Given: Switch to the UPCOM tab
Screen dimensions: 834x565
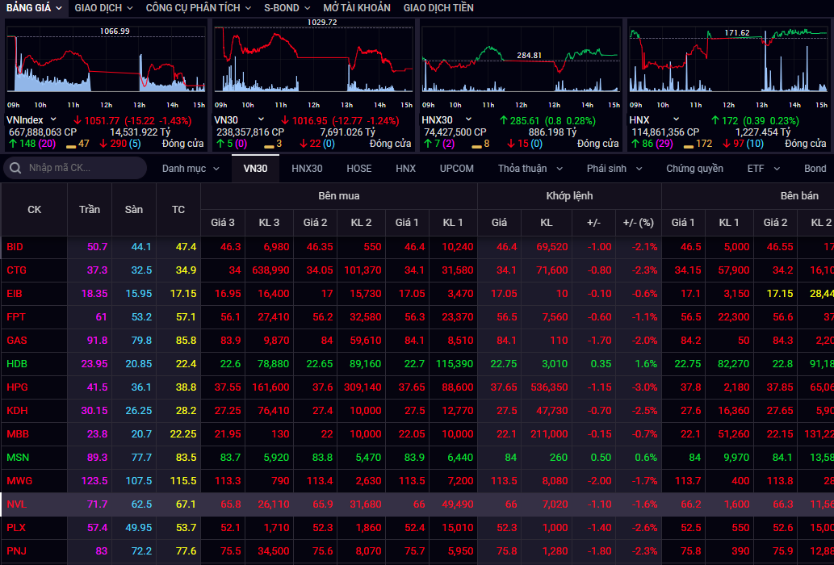Looking at the screenshot, I should pyautogui.click(x=457, y=169).
